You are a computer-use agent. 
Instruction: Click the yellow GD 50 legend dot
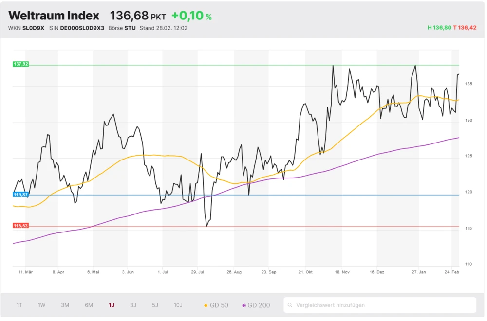click(205, 305)
